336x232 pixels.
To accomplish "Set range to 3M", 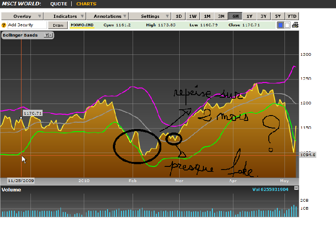I will tap(221, 16).
